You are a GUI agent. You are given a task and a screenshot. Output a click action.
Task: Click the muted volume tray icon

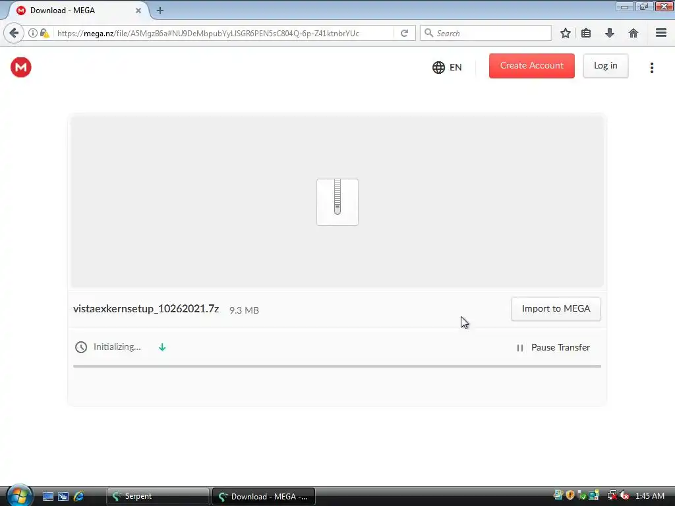(625, 495)
